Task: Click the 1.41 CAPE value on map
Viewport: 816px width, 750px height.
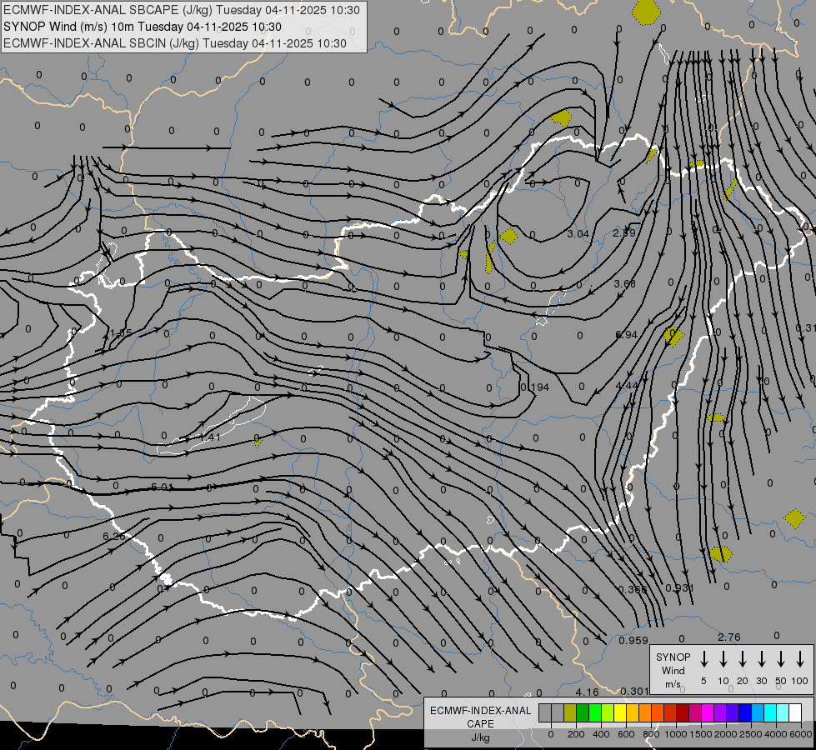Action: click(210, 437)
